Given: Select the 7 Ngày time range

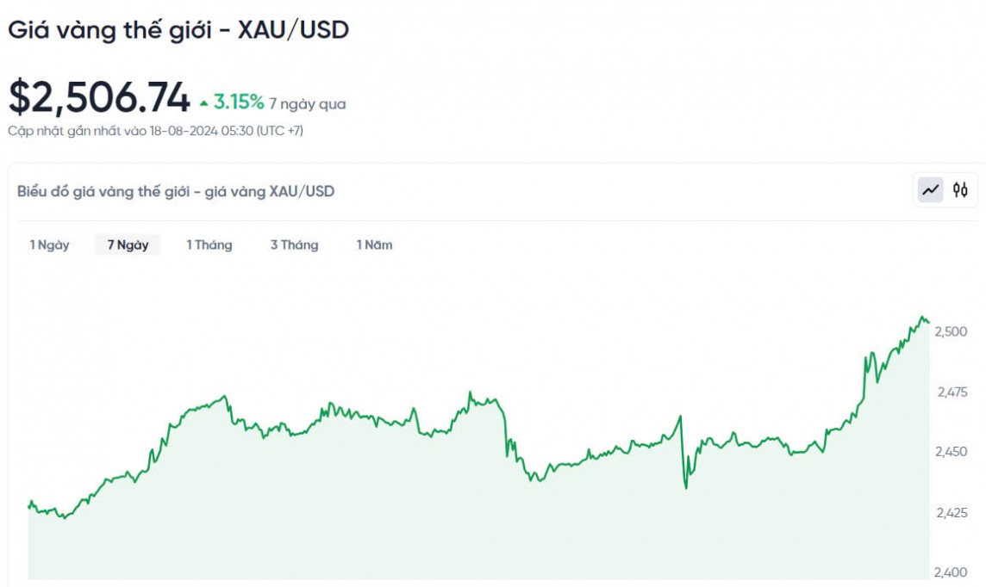Looking at the screenshot, I should pos(128,245).
